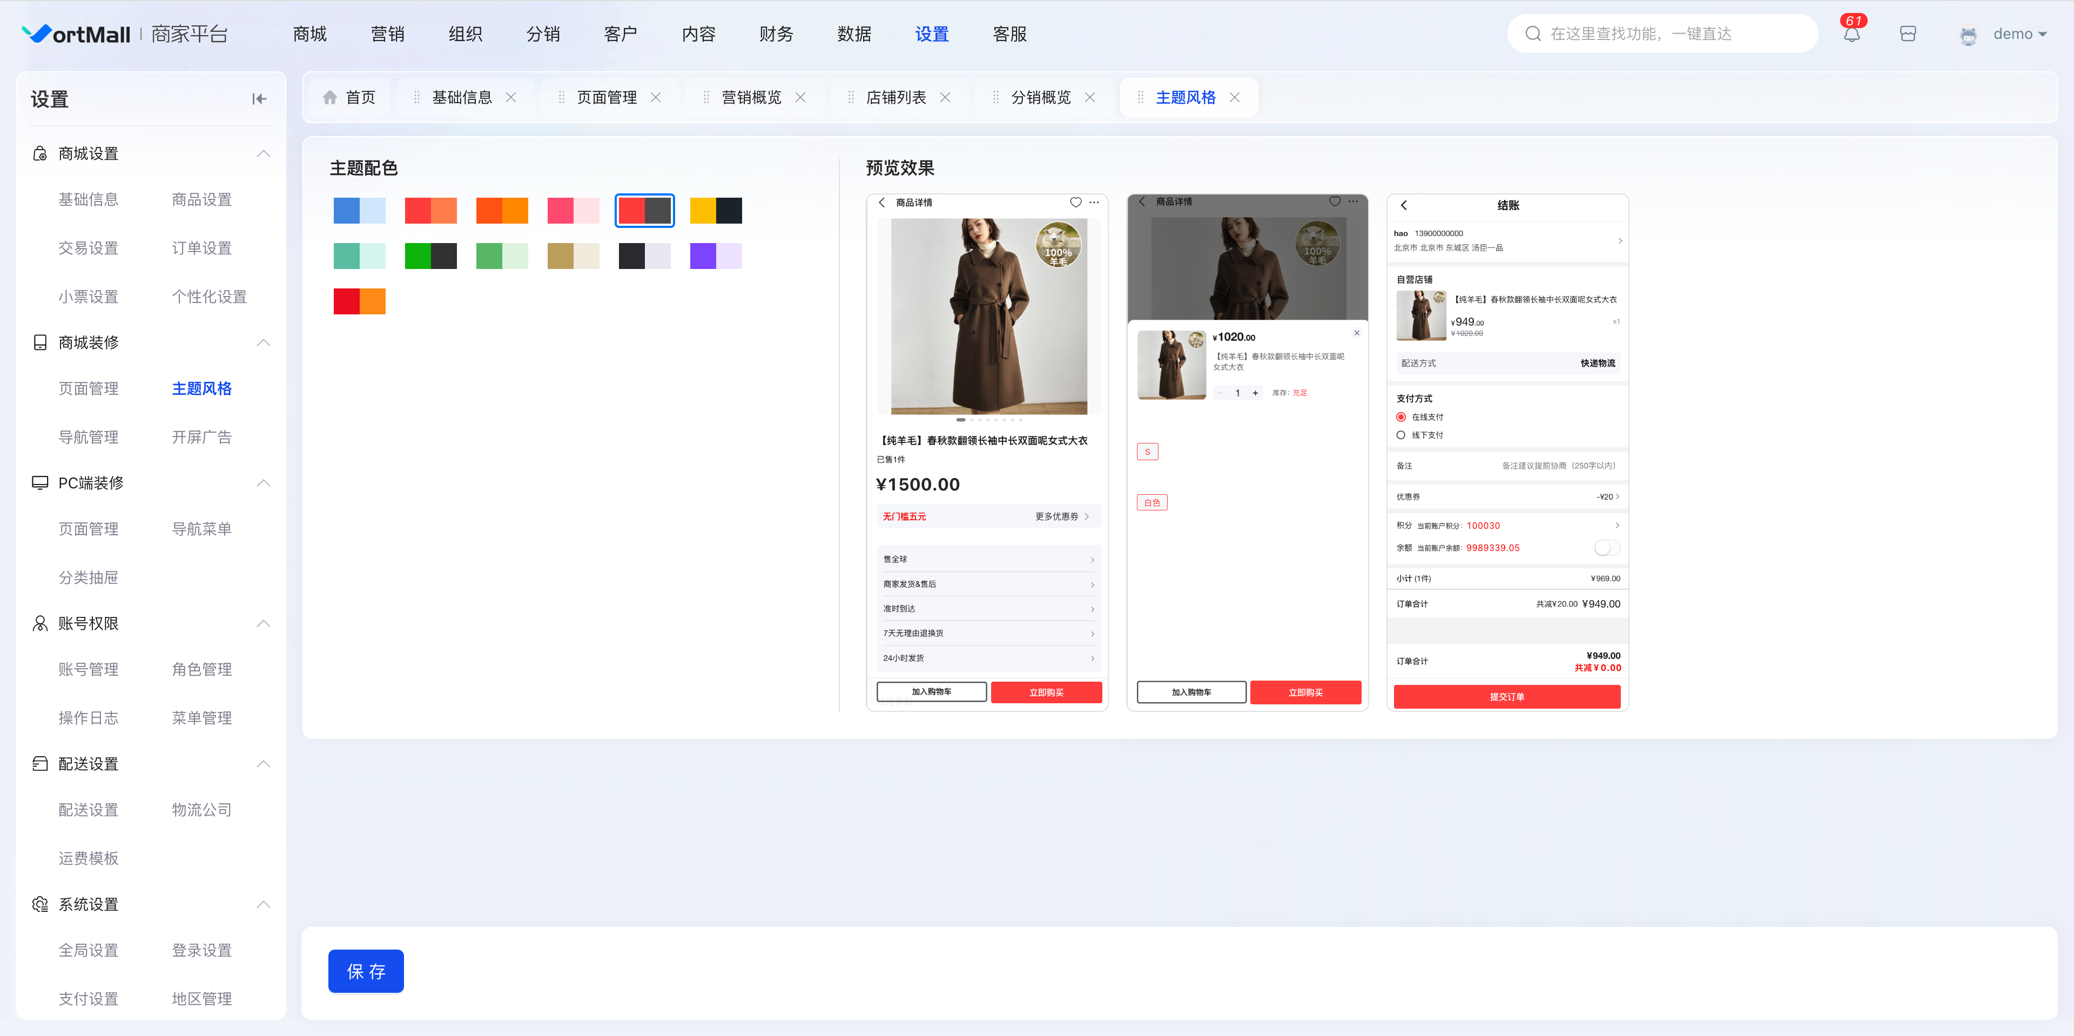Open 页面管理 under 商城装修
Screen dimensions: 2074x1036
89,389
